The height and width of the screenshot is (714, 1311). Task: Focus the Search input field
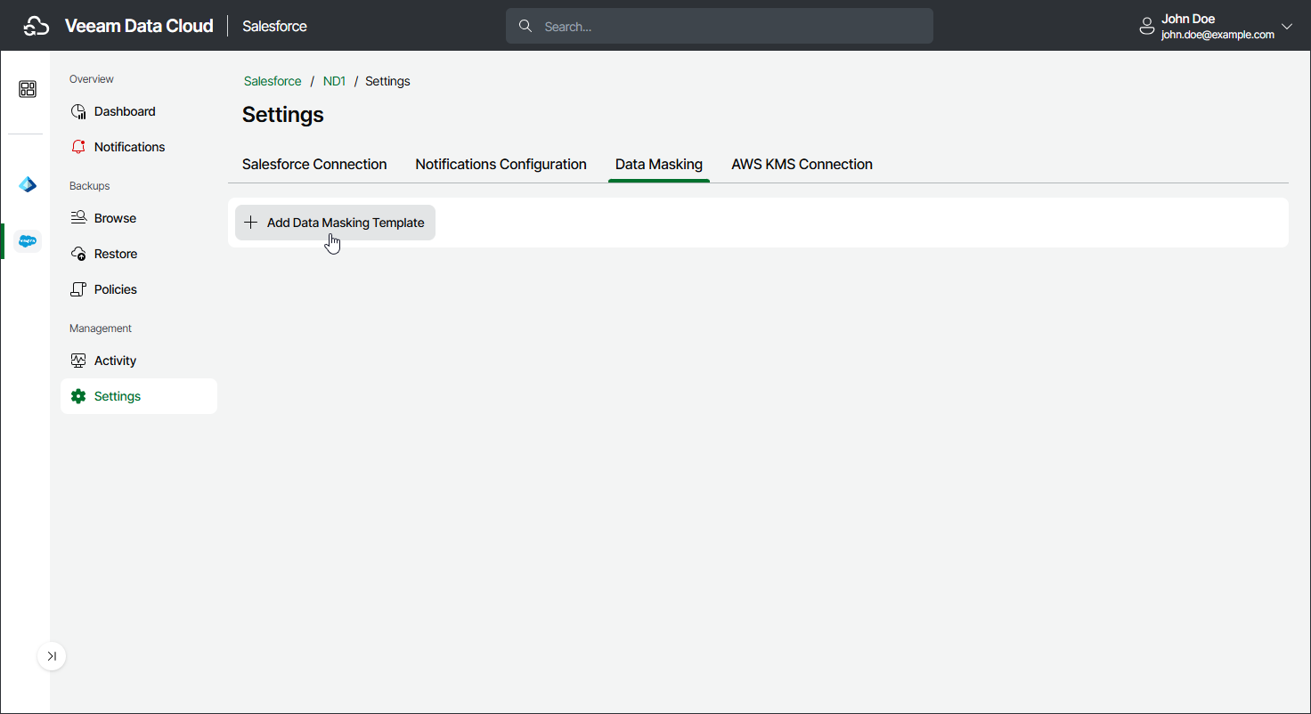[720, 27]
